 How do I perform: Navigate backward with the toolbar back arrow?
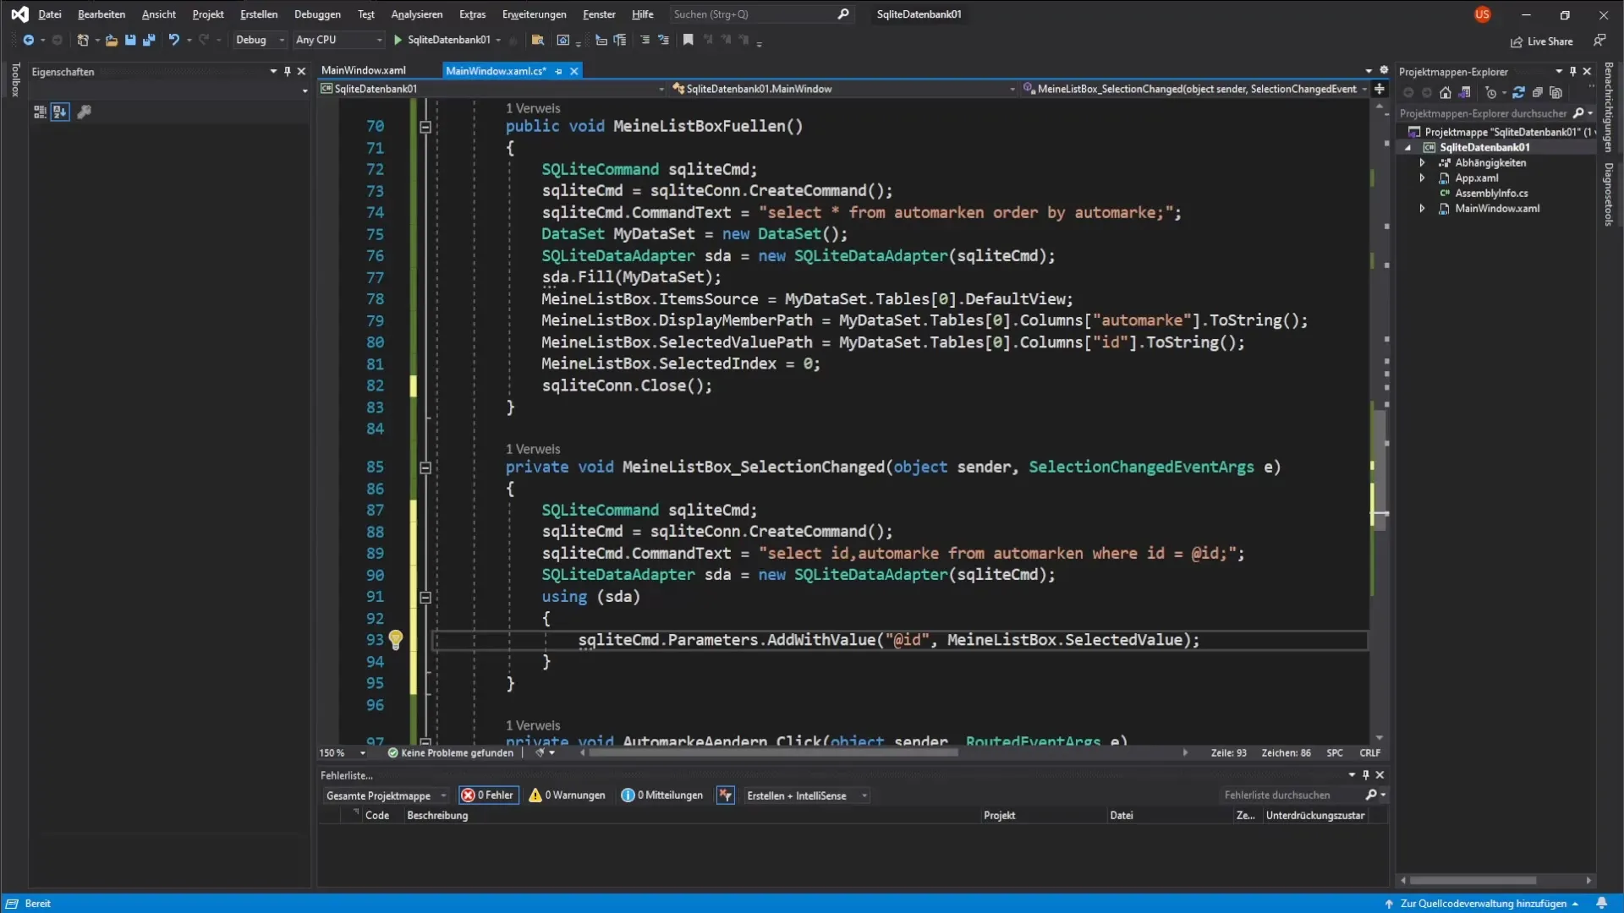coord(28,40)
